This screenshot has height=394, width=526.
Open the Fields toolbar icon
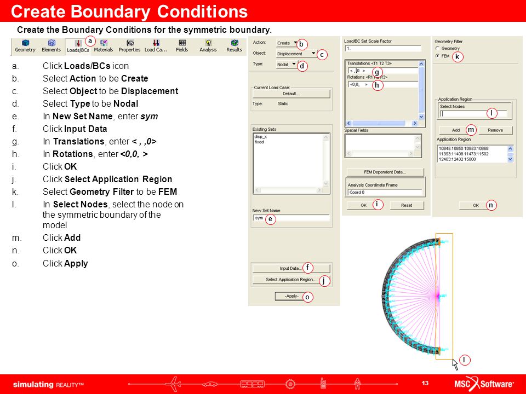click(x=182, y=46)
